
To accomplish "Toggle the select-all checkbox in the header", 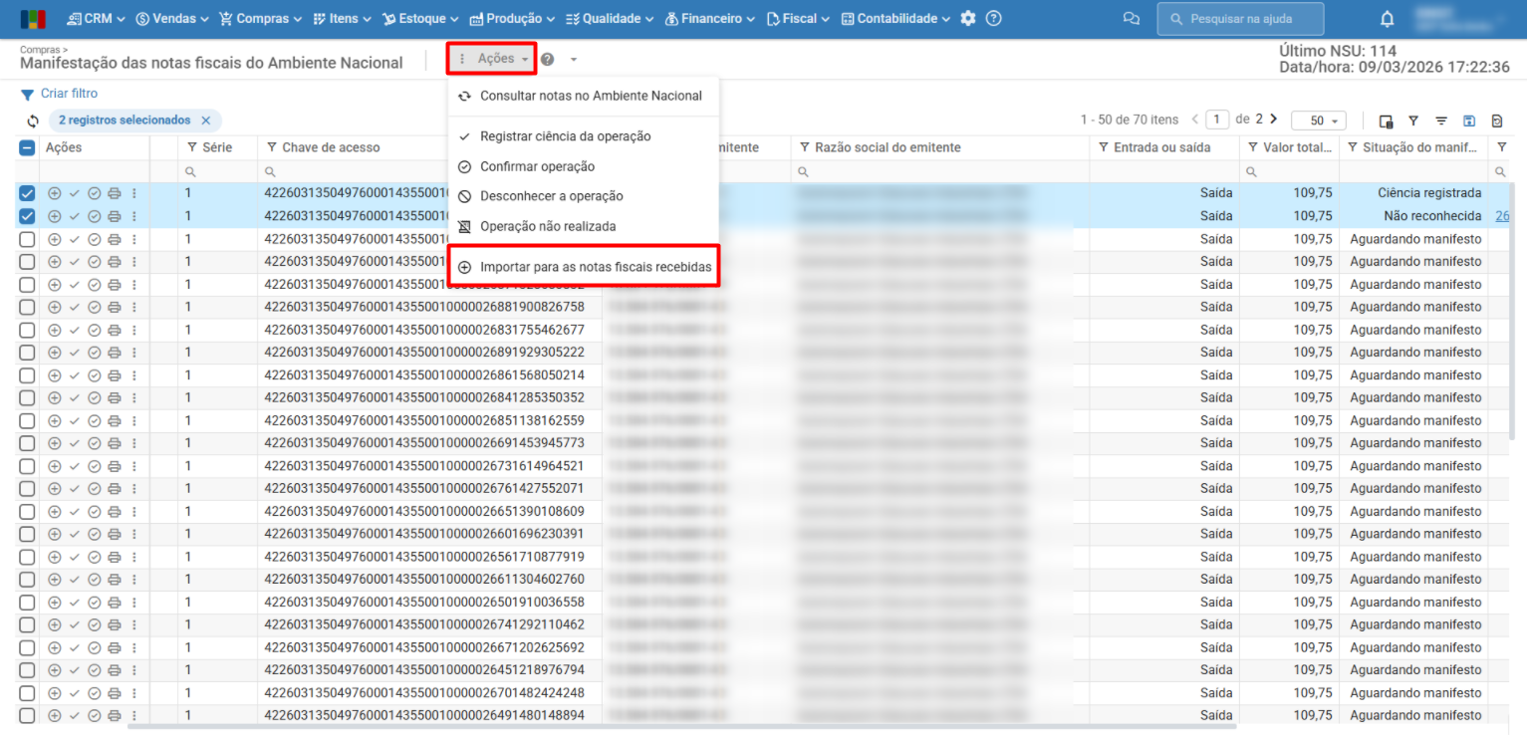I will [x=27, y=148].
